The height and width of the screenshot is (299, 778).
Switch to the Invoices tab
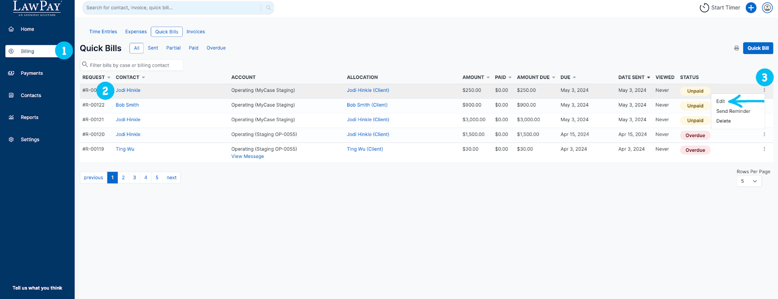pyautogui.click(x=195, y=32)
